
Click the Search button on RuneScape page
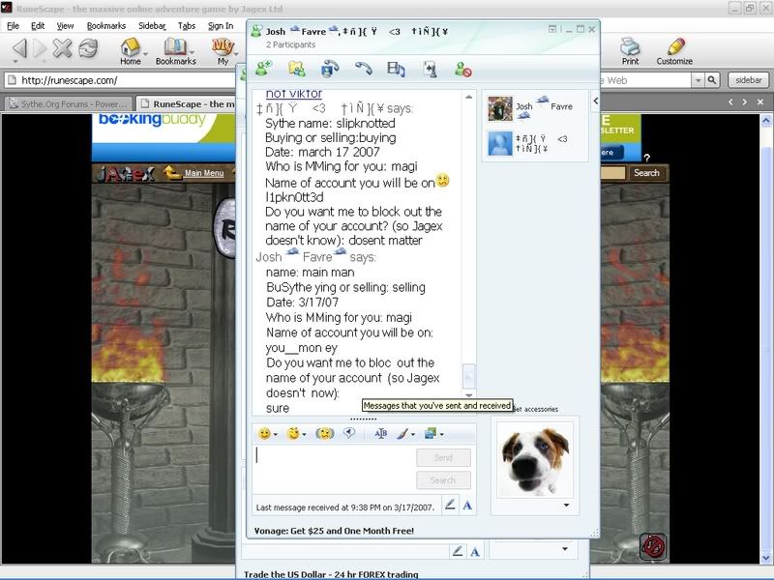pos(646,173)
